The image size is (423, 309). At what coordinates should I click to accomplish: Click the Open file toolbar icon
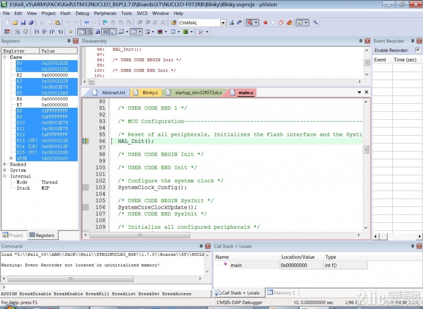[x=15, y=23]
